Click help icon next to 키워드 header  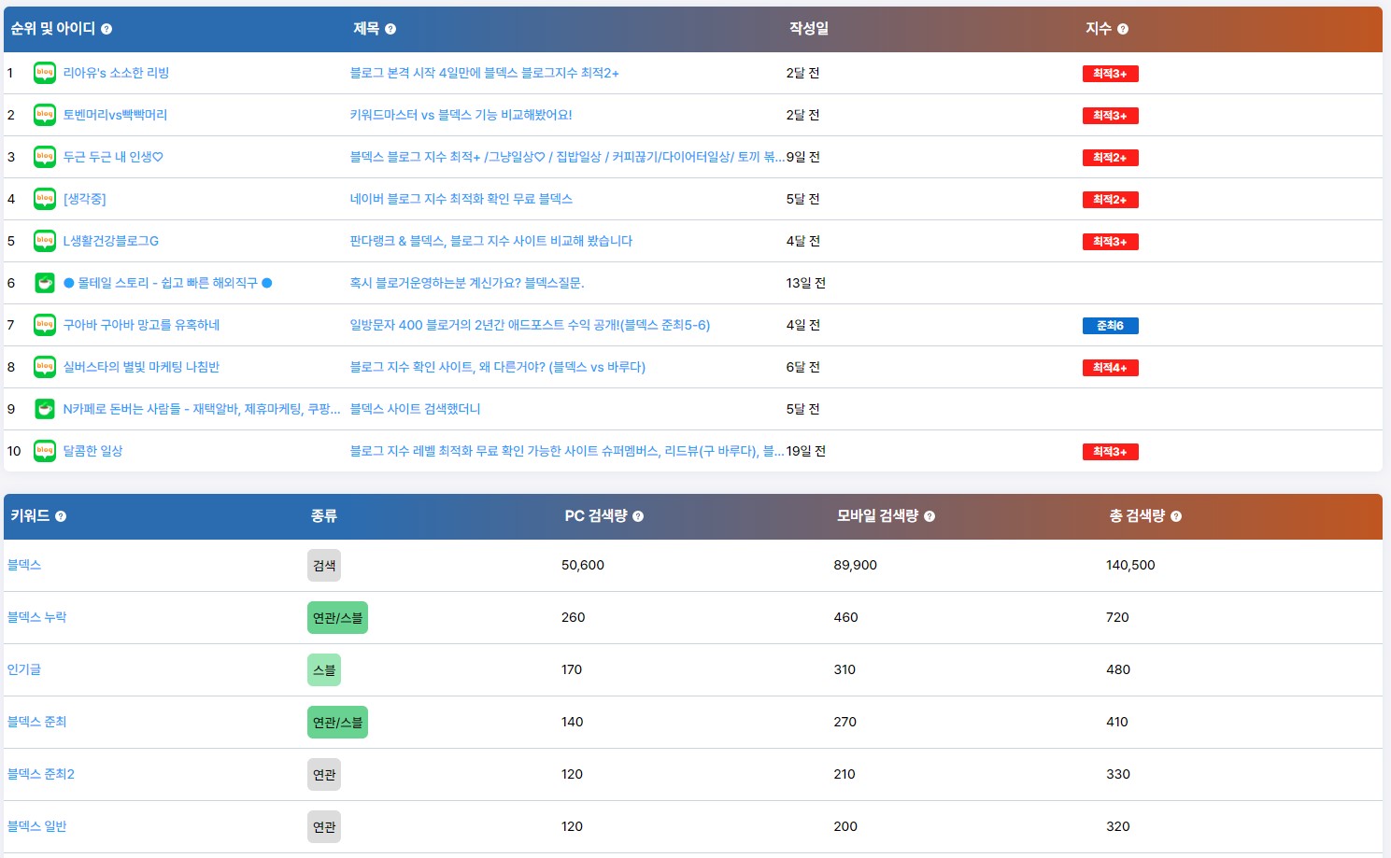click(61, 516)
